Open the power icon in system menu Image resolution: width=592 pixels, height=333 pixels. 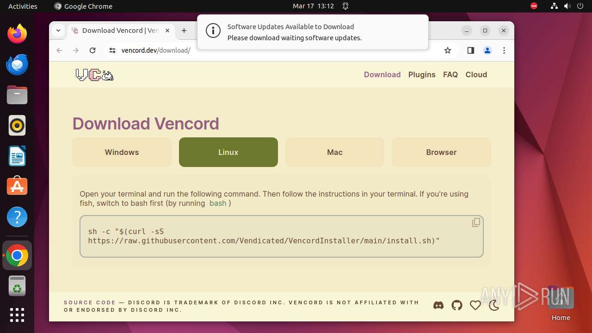click(x=580, y=6)
